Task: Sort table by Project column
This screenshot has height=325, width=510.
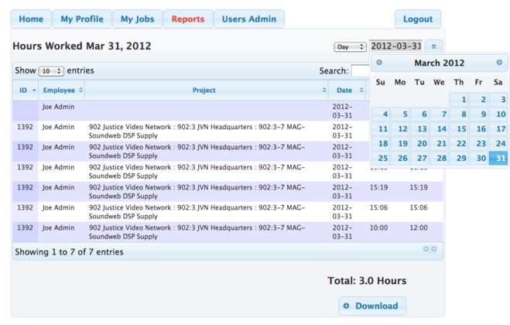Action: [204, 91]
